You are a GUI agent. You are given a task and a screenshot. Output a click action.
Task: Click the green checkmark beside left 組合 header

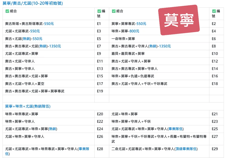coord(7,11)
